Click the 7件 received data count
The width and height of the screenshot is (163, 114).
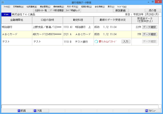point(139,34)
